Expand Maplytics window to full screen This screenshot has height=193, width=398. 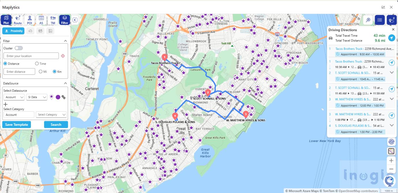[383, 7]
